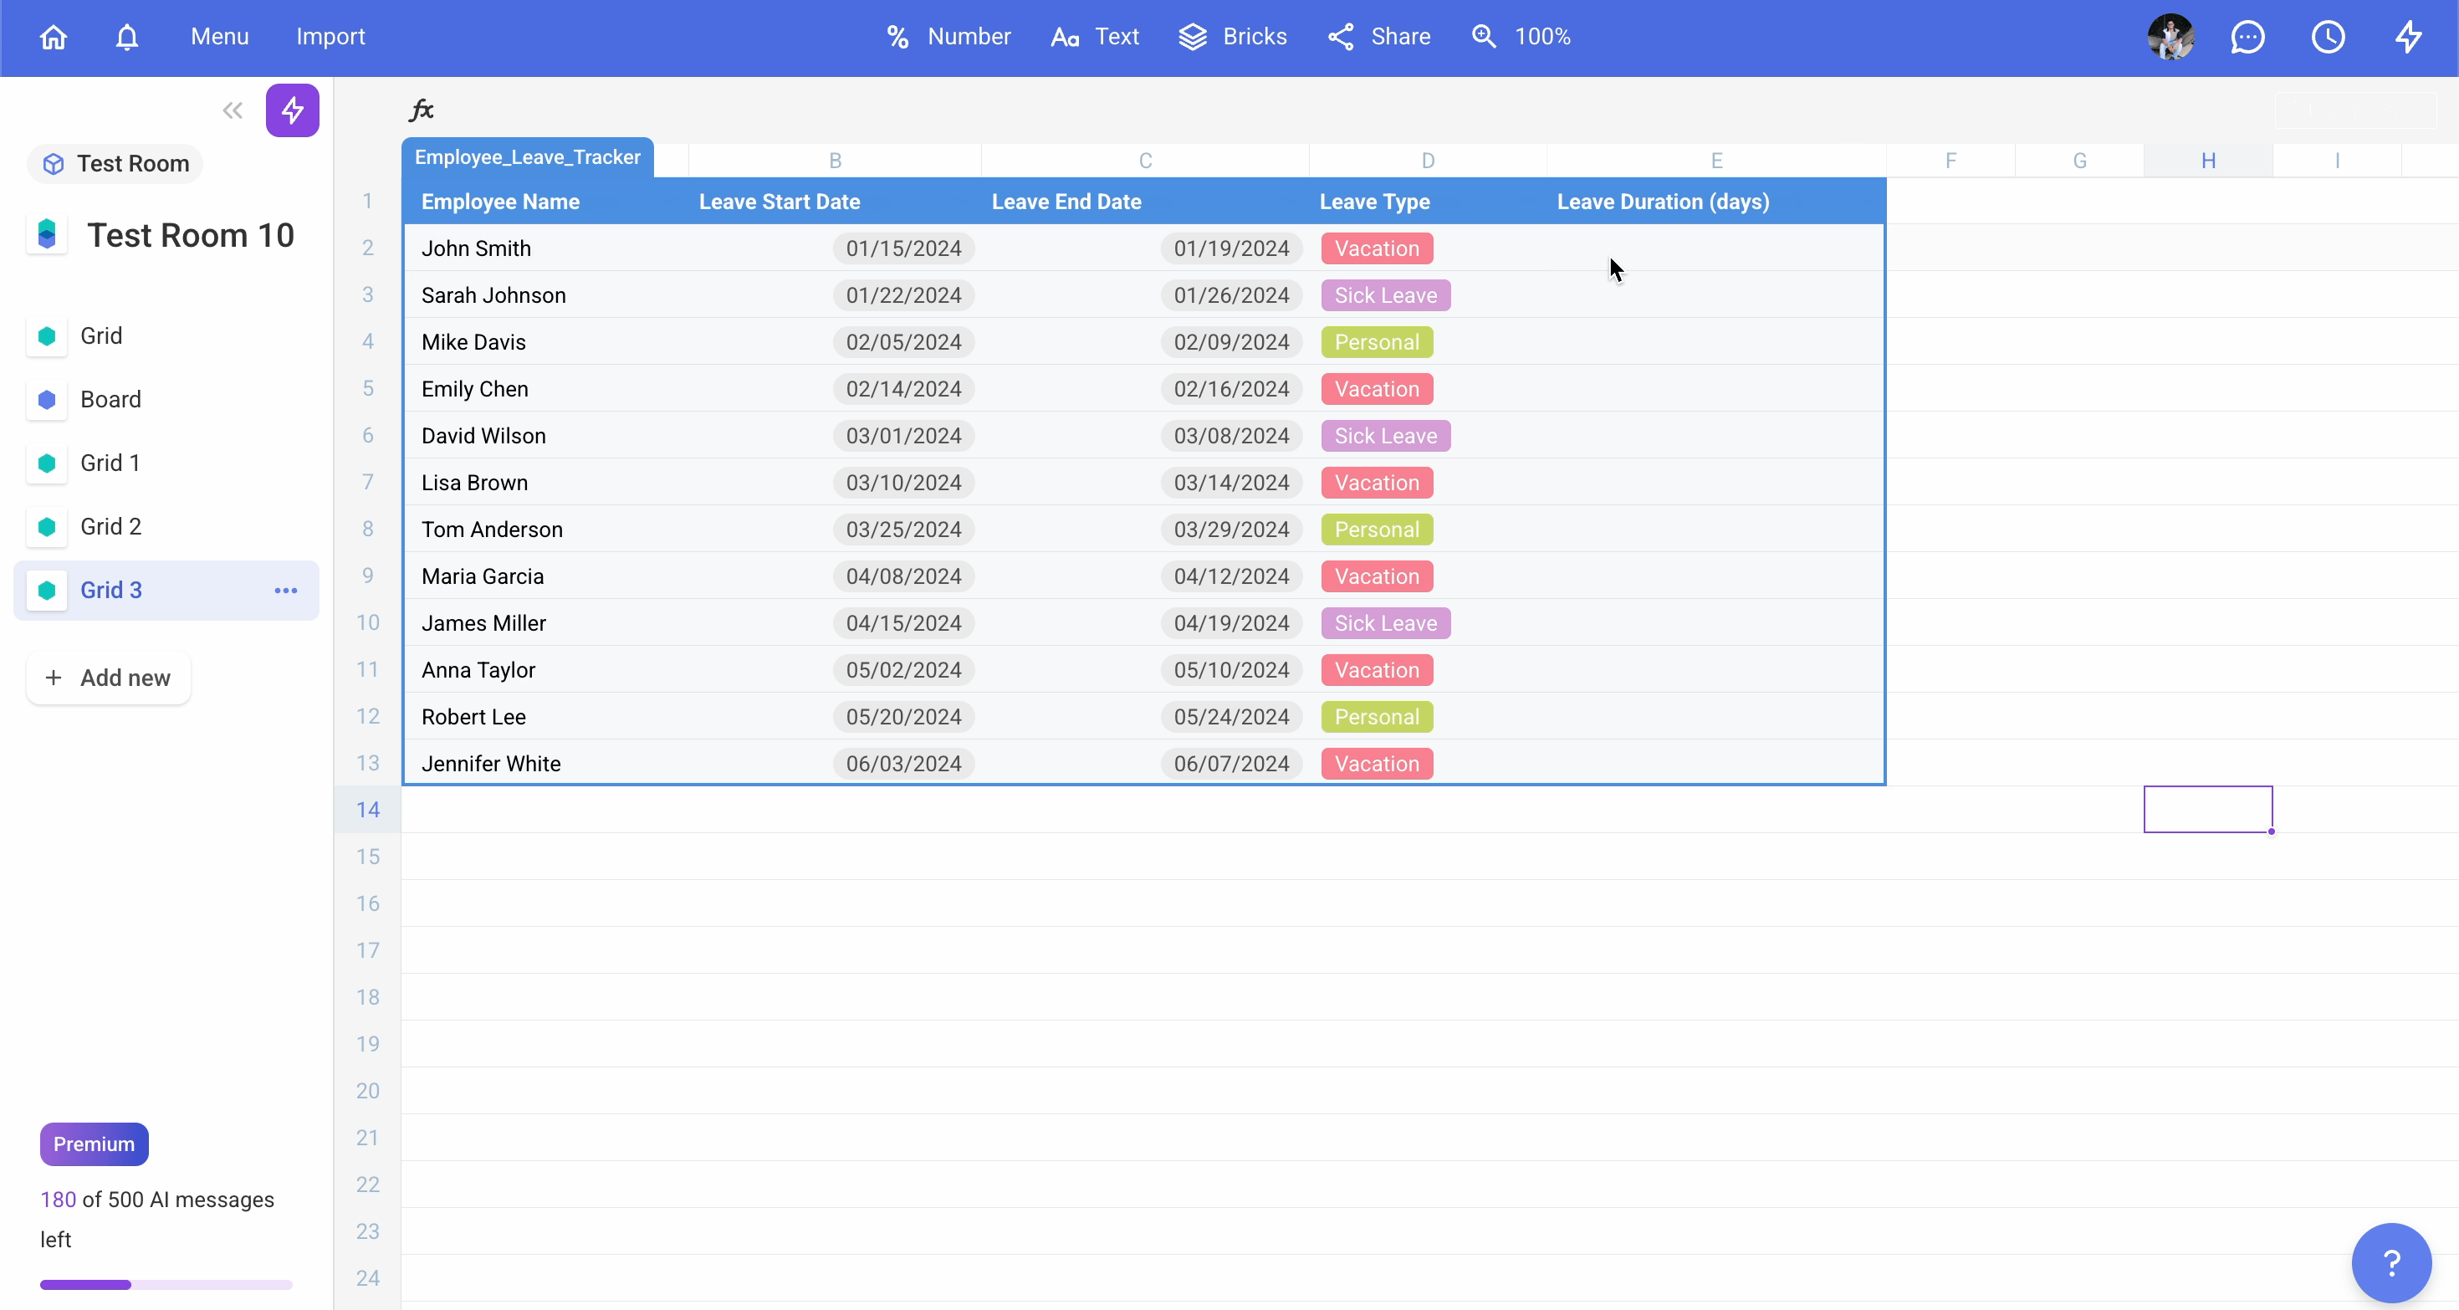
Task: Open the Number format menu
Action: click(948, 38)
